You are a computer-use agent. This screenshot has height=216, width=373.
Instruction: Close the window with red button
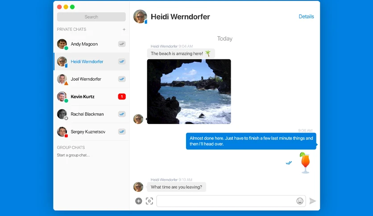click(59, 7)
